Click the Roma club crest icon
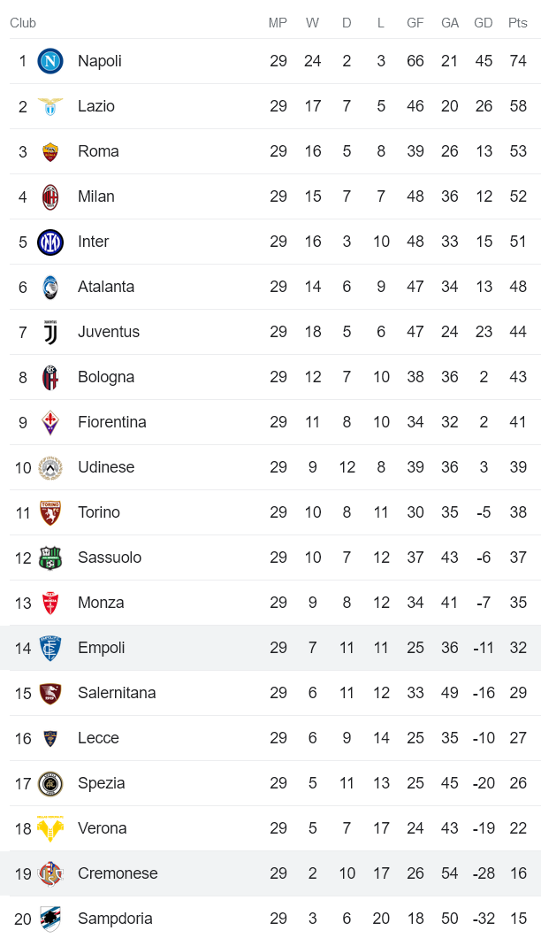The height and width of the screenshot is (946, 541). [50, 151]
